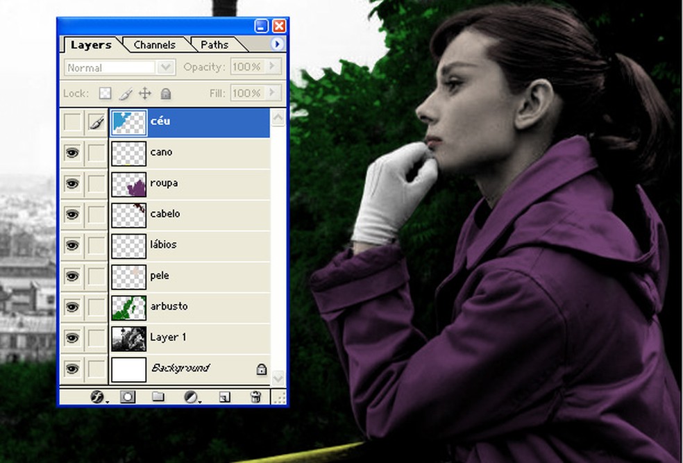Hide the cabelo layer

(72, 214)
